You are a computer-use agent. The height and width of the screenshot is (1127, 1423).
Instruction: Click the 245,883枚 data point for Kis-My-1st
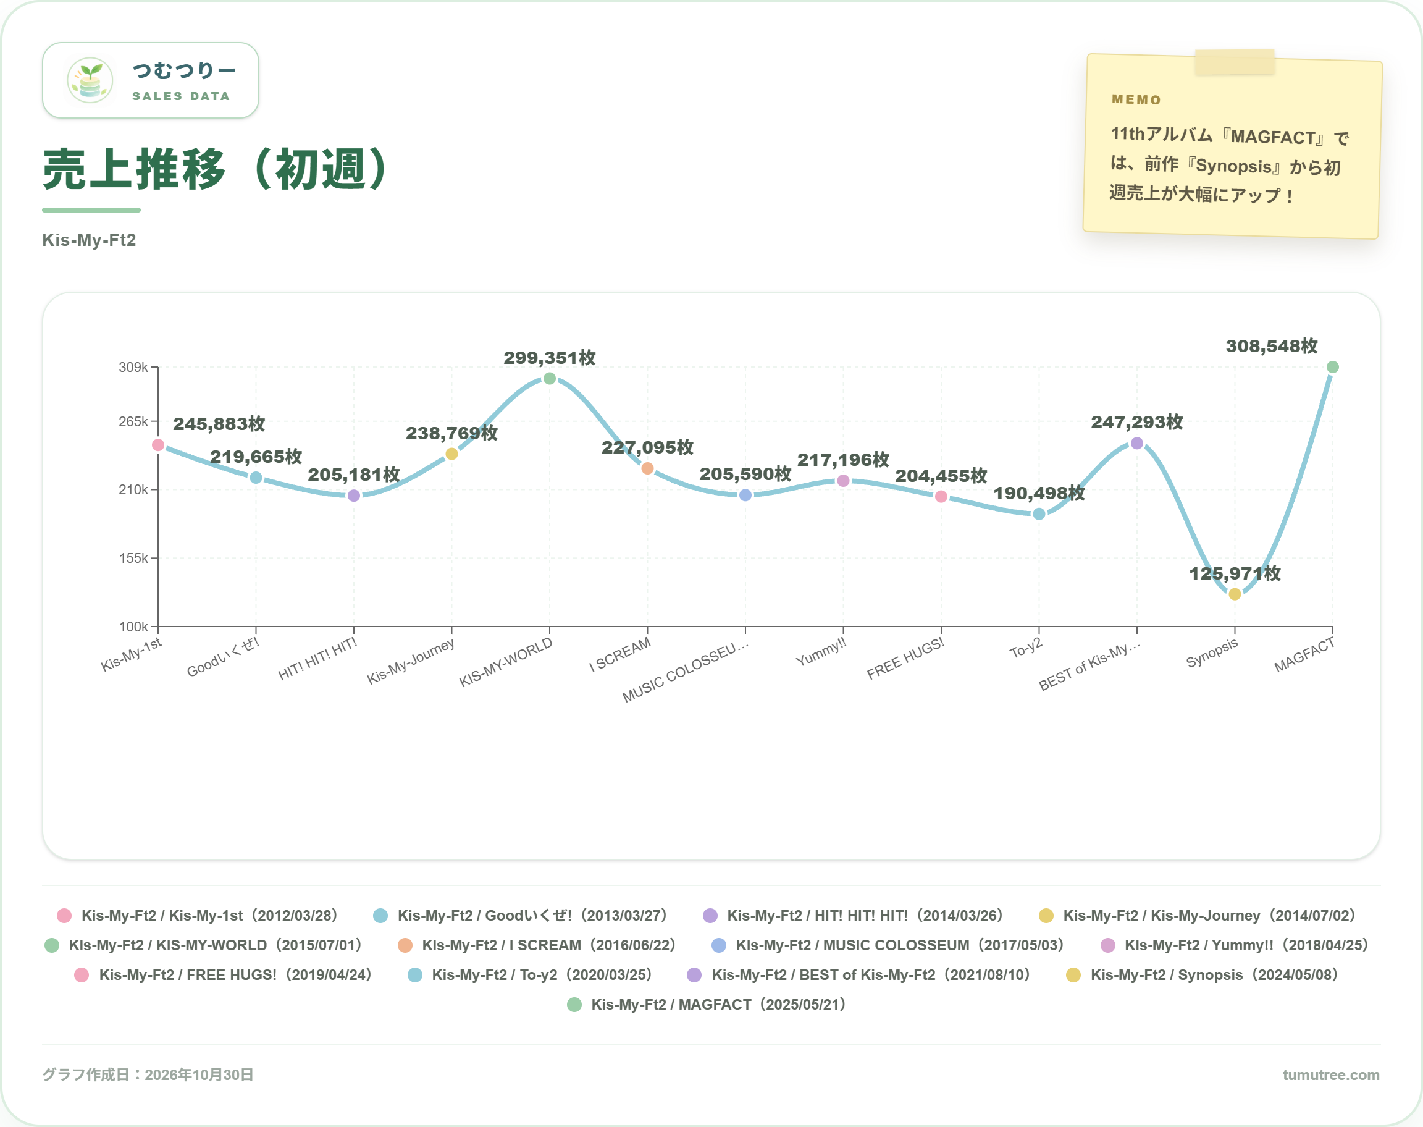click(x=158, y=445)
